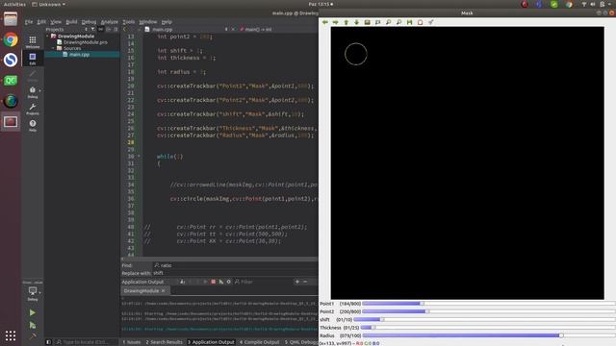Switch to Welcome mode in Qt Creator

33,41
